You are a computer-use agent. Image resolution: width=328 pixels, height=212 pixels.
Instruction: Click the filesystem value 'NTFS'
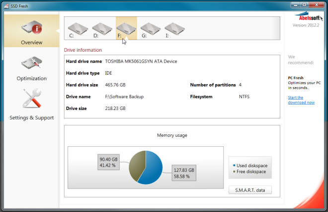(244, 97)
